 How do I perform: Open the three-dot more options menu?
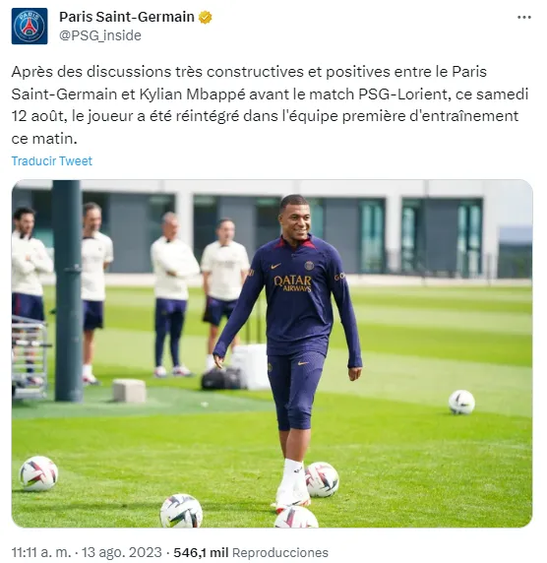[524, 18]
